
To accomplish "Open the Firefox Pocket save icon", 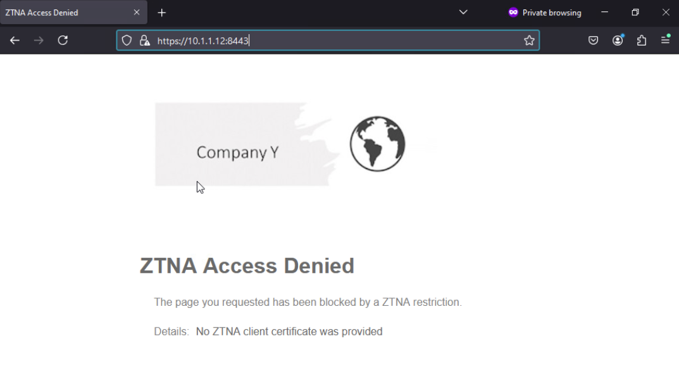I will pyautogui.click(x=593, y=40).
